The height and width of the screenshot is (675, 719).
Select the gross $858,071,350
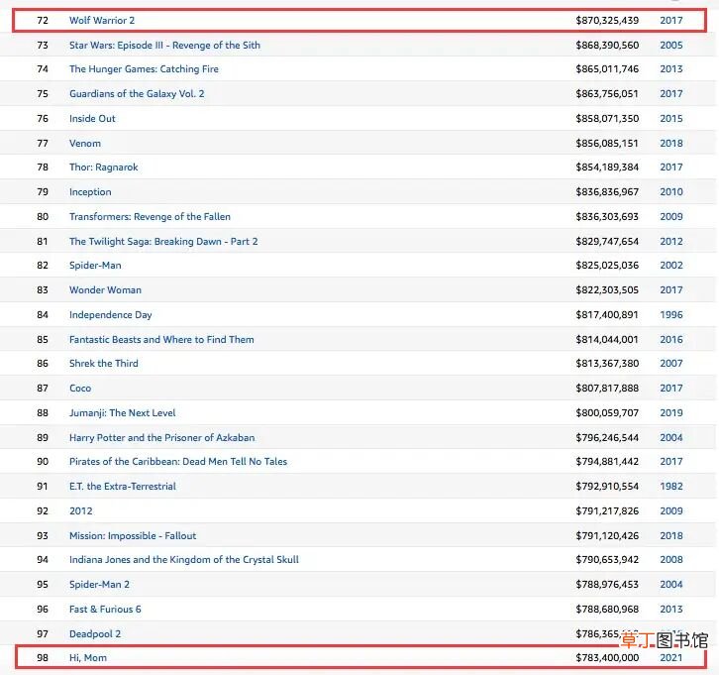(x=607, y=118)
